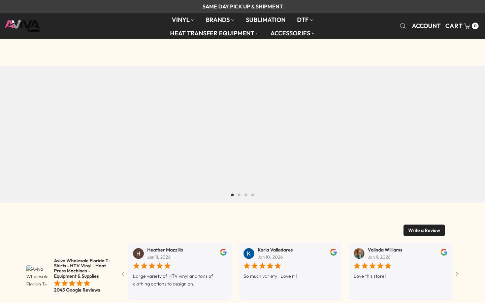This screenshot has height=303, width=485.
Task: Click review text 'Large variety of HTV vinyl'
Action: [x=173, y=280]
